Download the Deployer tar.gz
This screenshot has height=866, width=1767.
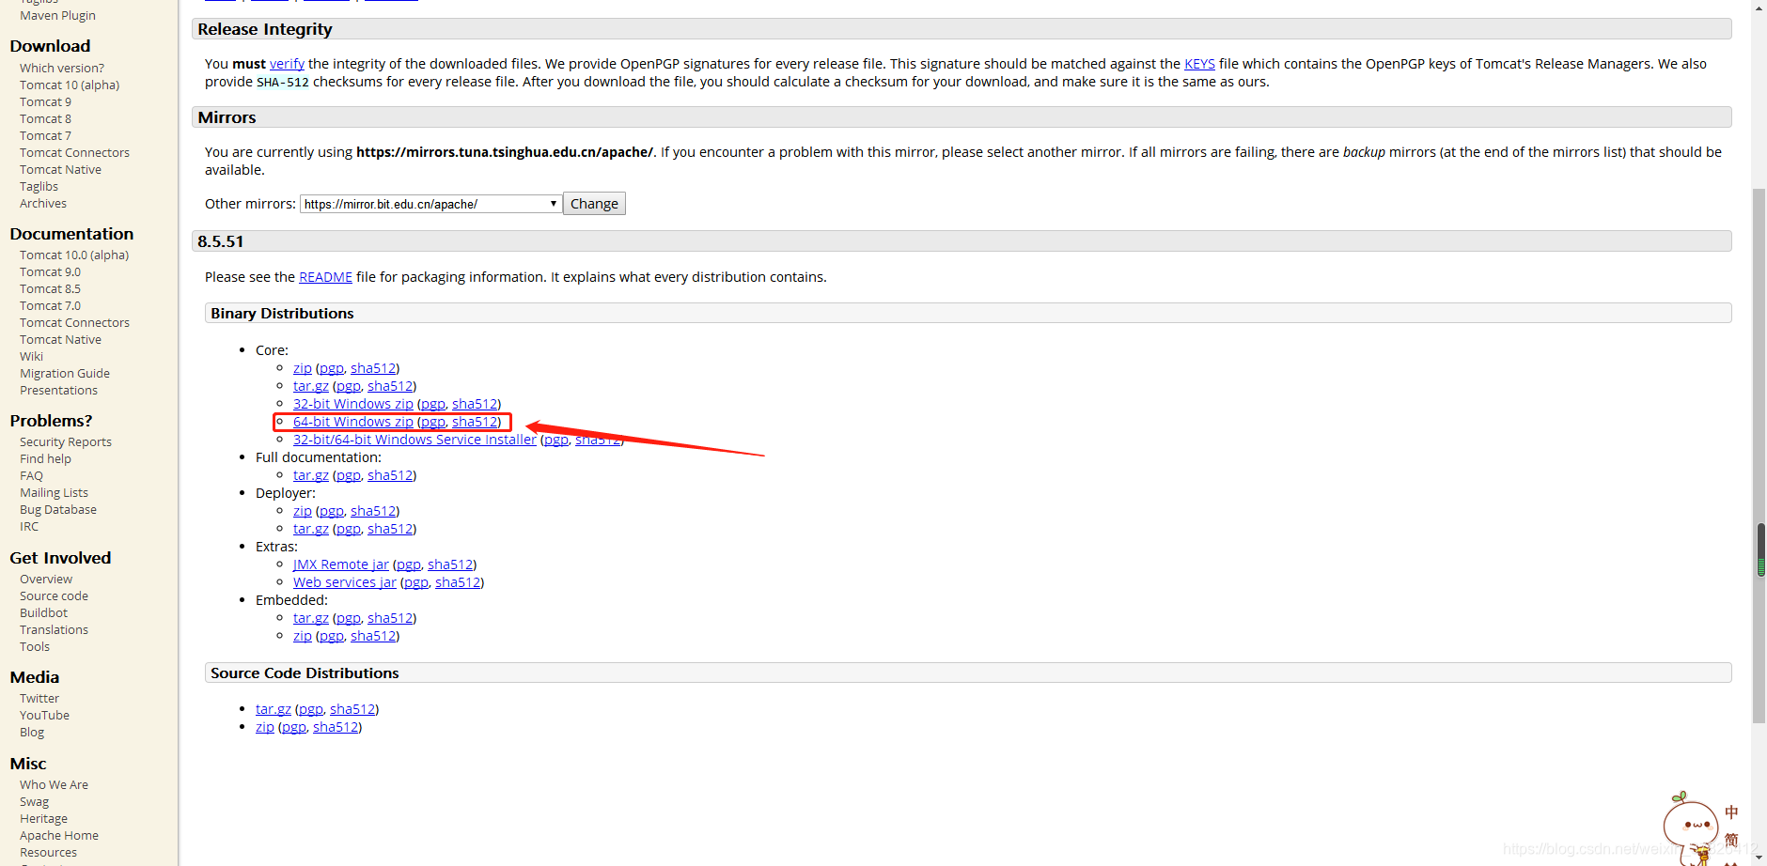[x=310, y=529]
